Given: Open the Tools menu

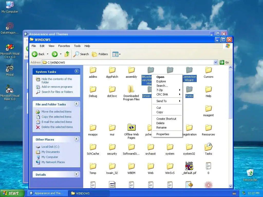Looking at the screenshot, I should (x=77, y=46).
